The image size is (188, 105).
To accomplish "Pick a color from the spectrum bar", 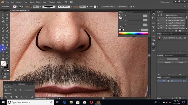I will 134,34.
